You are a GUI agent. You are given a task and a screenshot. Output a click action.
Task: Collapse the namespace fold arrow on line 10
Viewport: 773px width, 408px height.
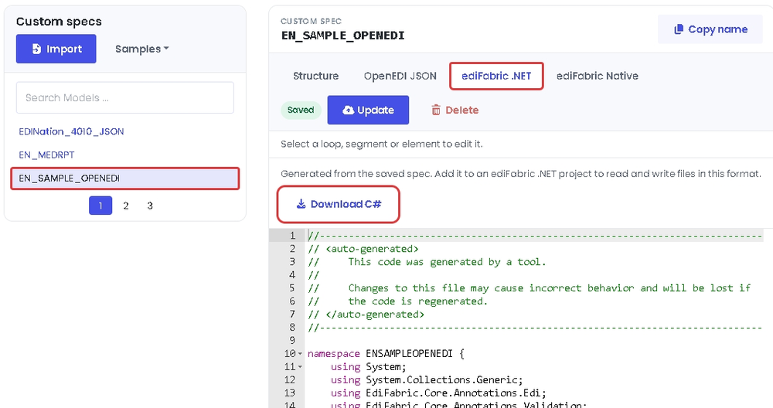(300, 354)
